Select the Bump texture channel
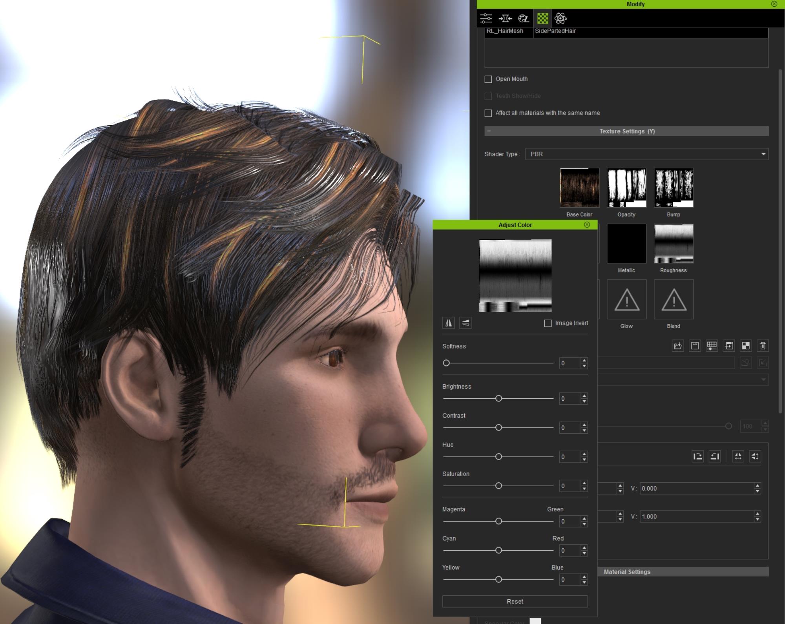This screenshot has height=624, width=785. [x=674, y=188]
